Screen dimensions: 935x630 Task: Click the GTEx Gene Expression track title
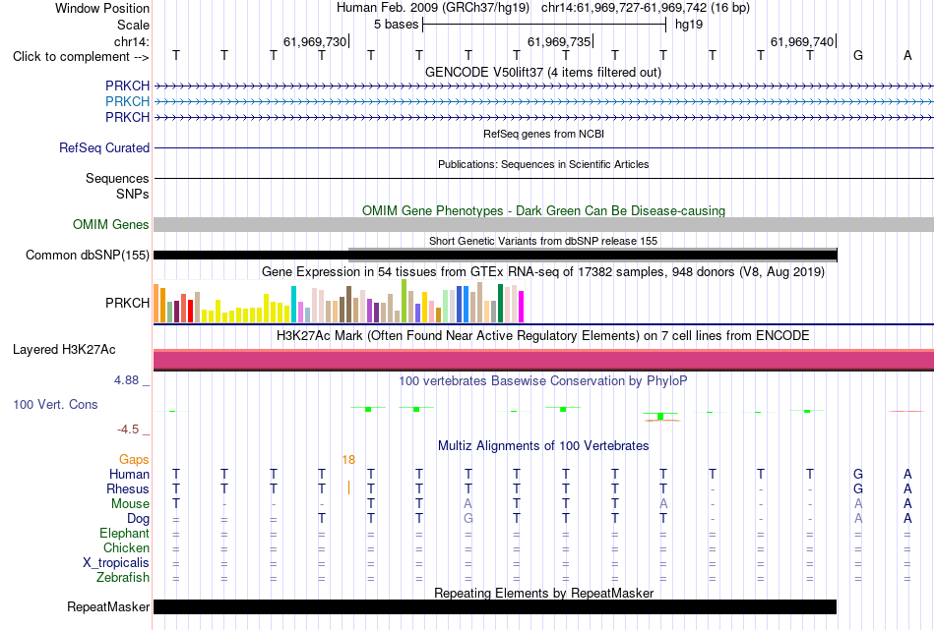[543, 272]
